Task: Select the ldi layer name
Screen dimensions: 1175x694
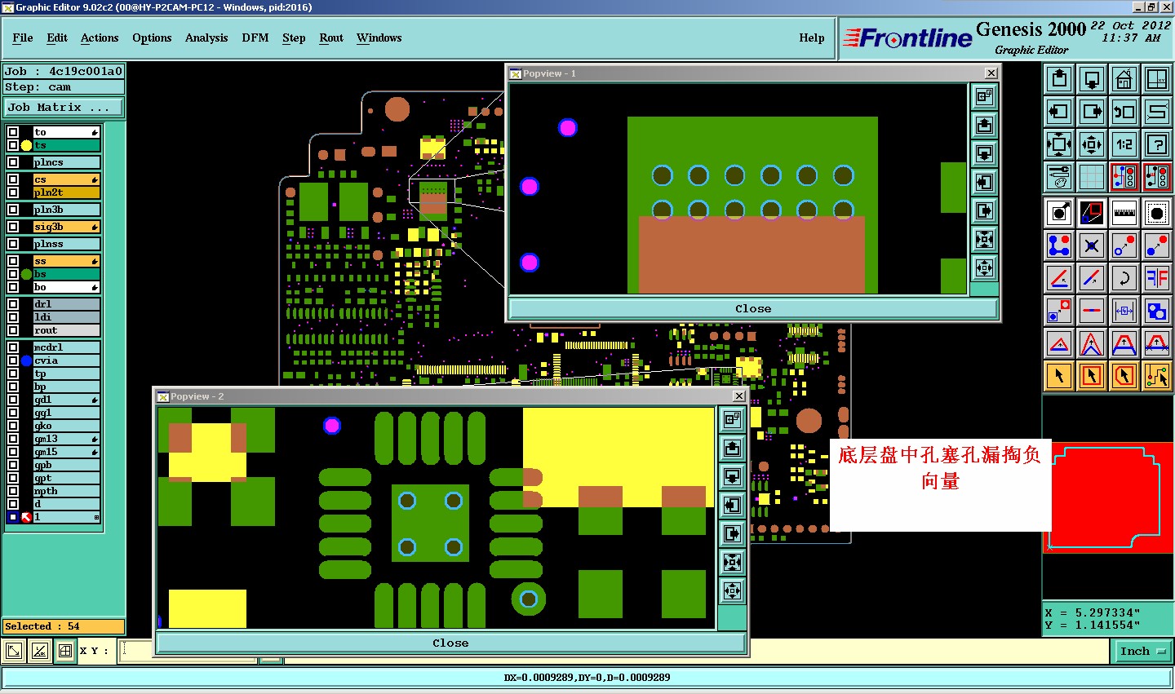Action: (x=66, y=317)
